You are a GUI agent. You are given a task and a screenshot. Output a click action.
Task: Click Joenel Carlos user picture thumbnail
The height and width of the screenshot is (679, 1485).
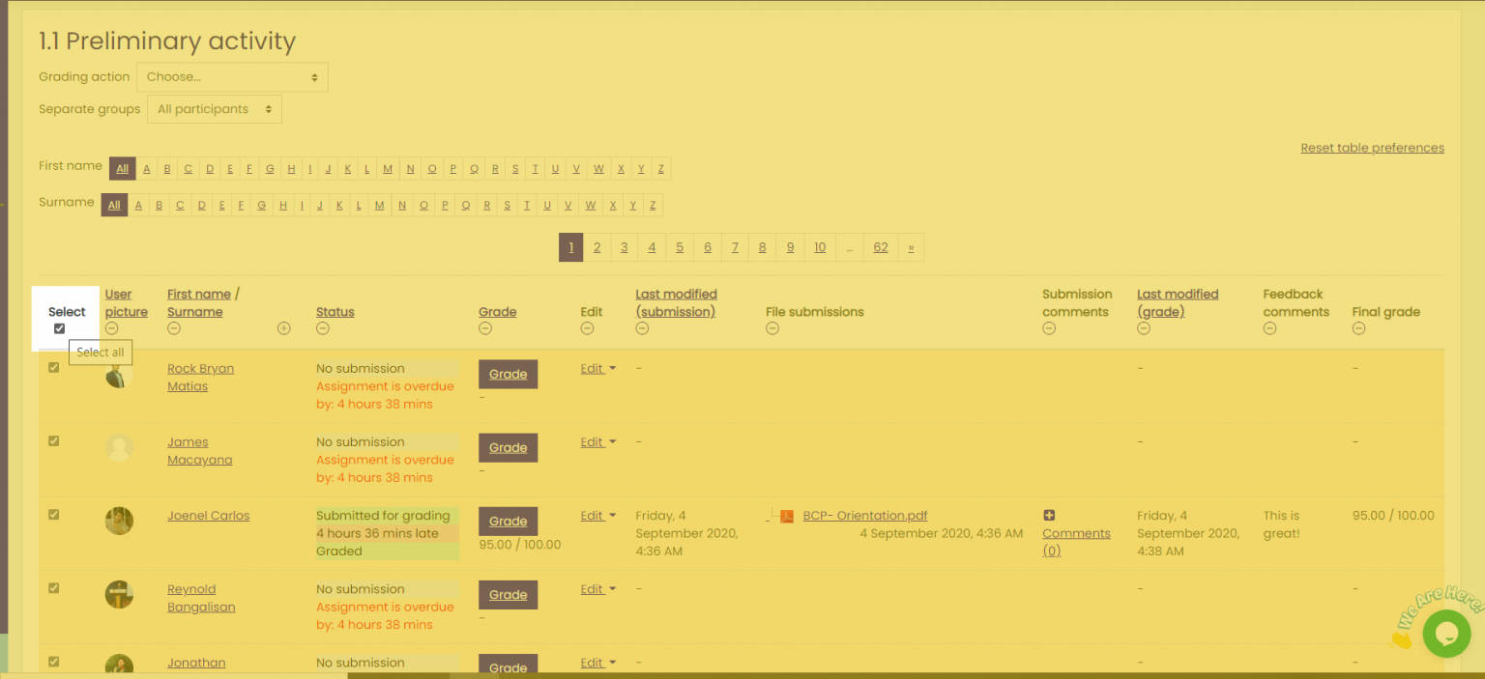point(119,521)
